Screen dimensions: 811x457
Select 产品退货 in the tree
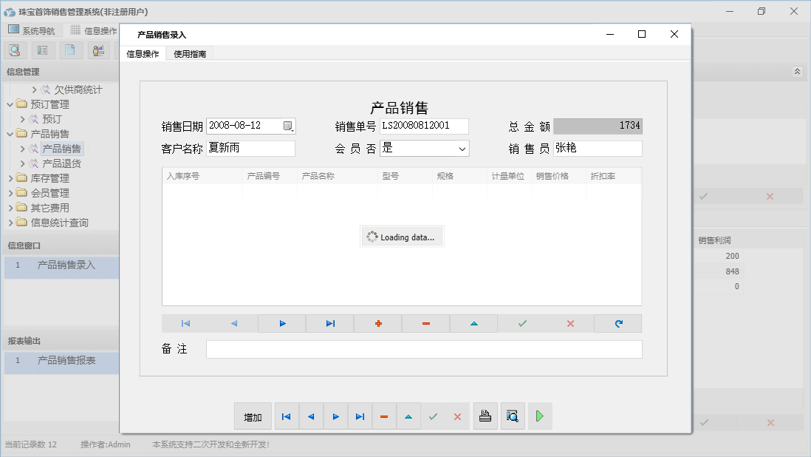click(61, 163)
